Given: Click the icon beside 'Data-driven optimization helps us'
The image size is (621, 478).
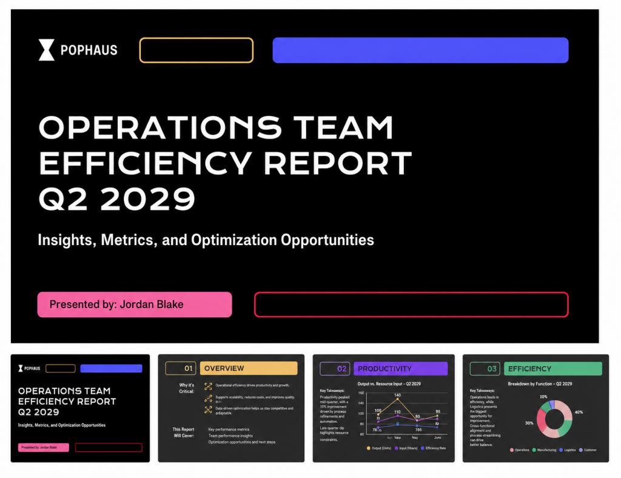Looking at the screenshot, I should pos(208,410).
